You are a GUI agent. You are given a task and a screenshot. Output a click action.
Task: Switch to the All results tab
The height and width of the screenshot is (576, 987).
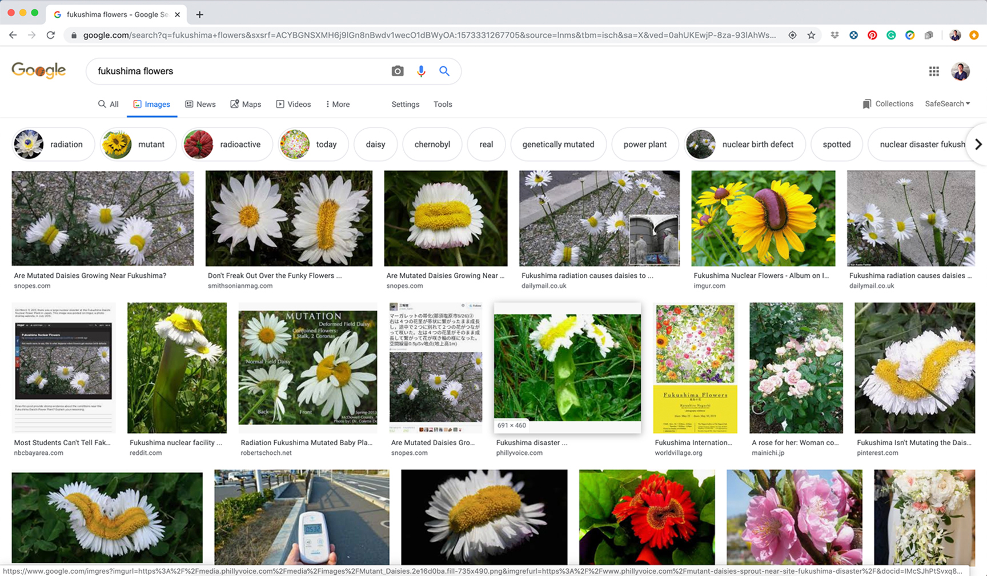click(109, 104)
